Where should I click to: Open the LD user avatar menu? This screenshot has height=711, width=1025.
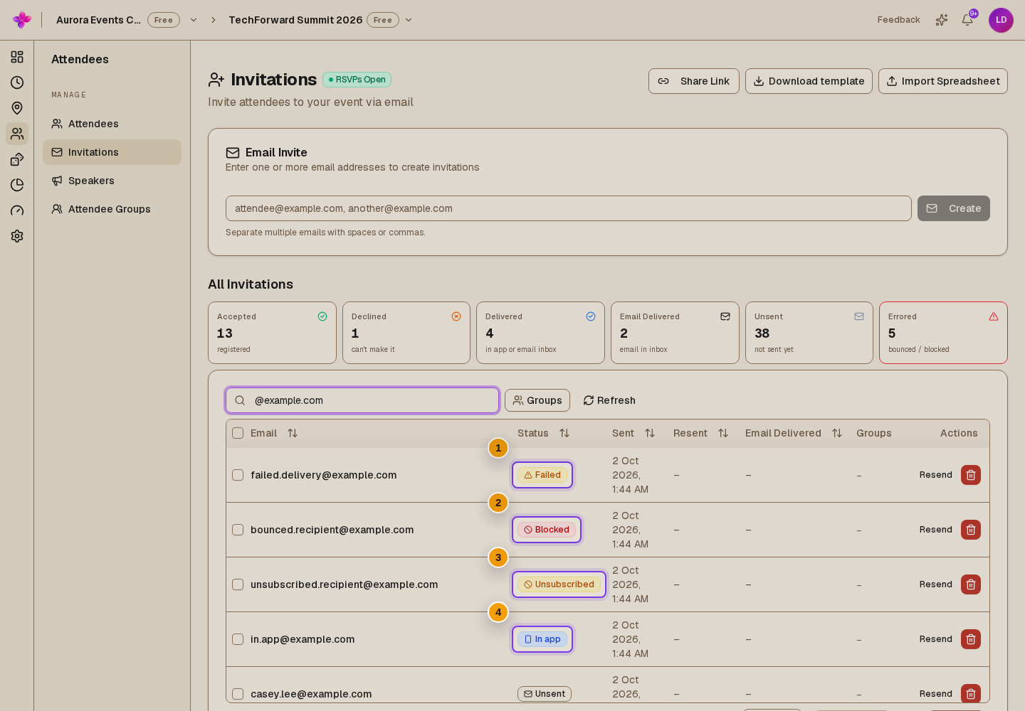point(1001,20)
